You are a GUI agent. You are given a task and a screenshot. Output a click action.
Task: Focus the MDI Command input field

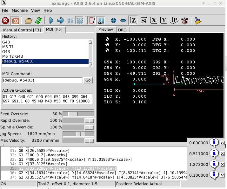(42, 80)
